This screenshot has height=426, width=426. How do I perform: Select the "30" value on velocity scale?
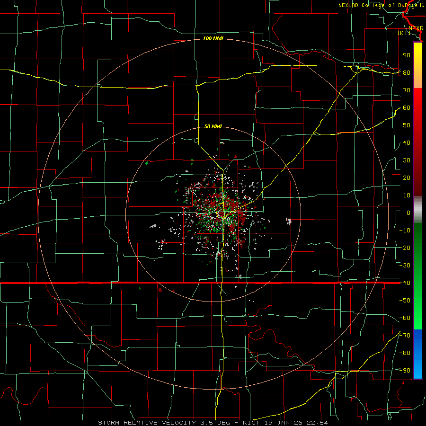pyautogui.click(x=407, y=160)
